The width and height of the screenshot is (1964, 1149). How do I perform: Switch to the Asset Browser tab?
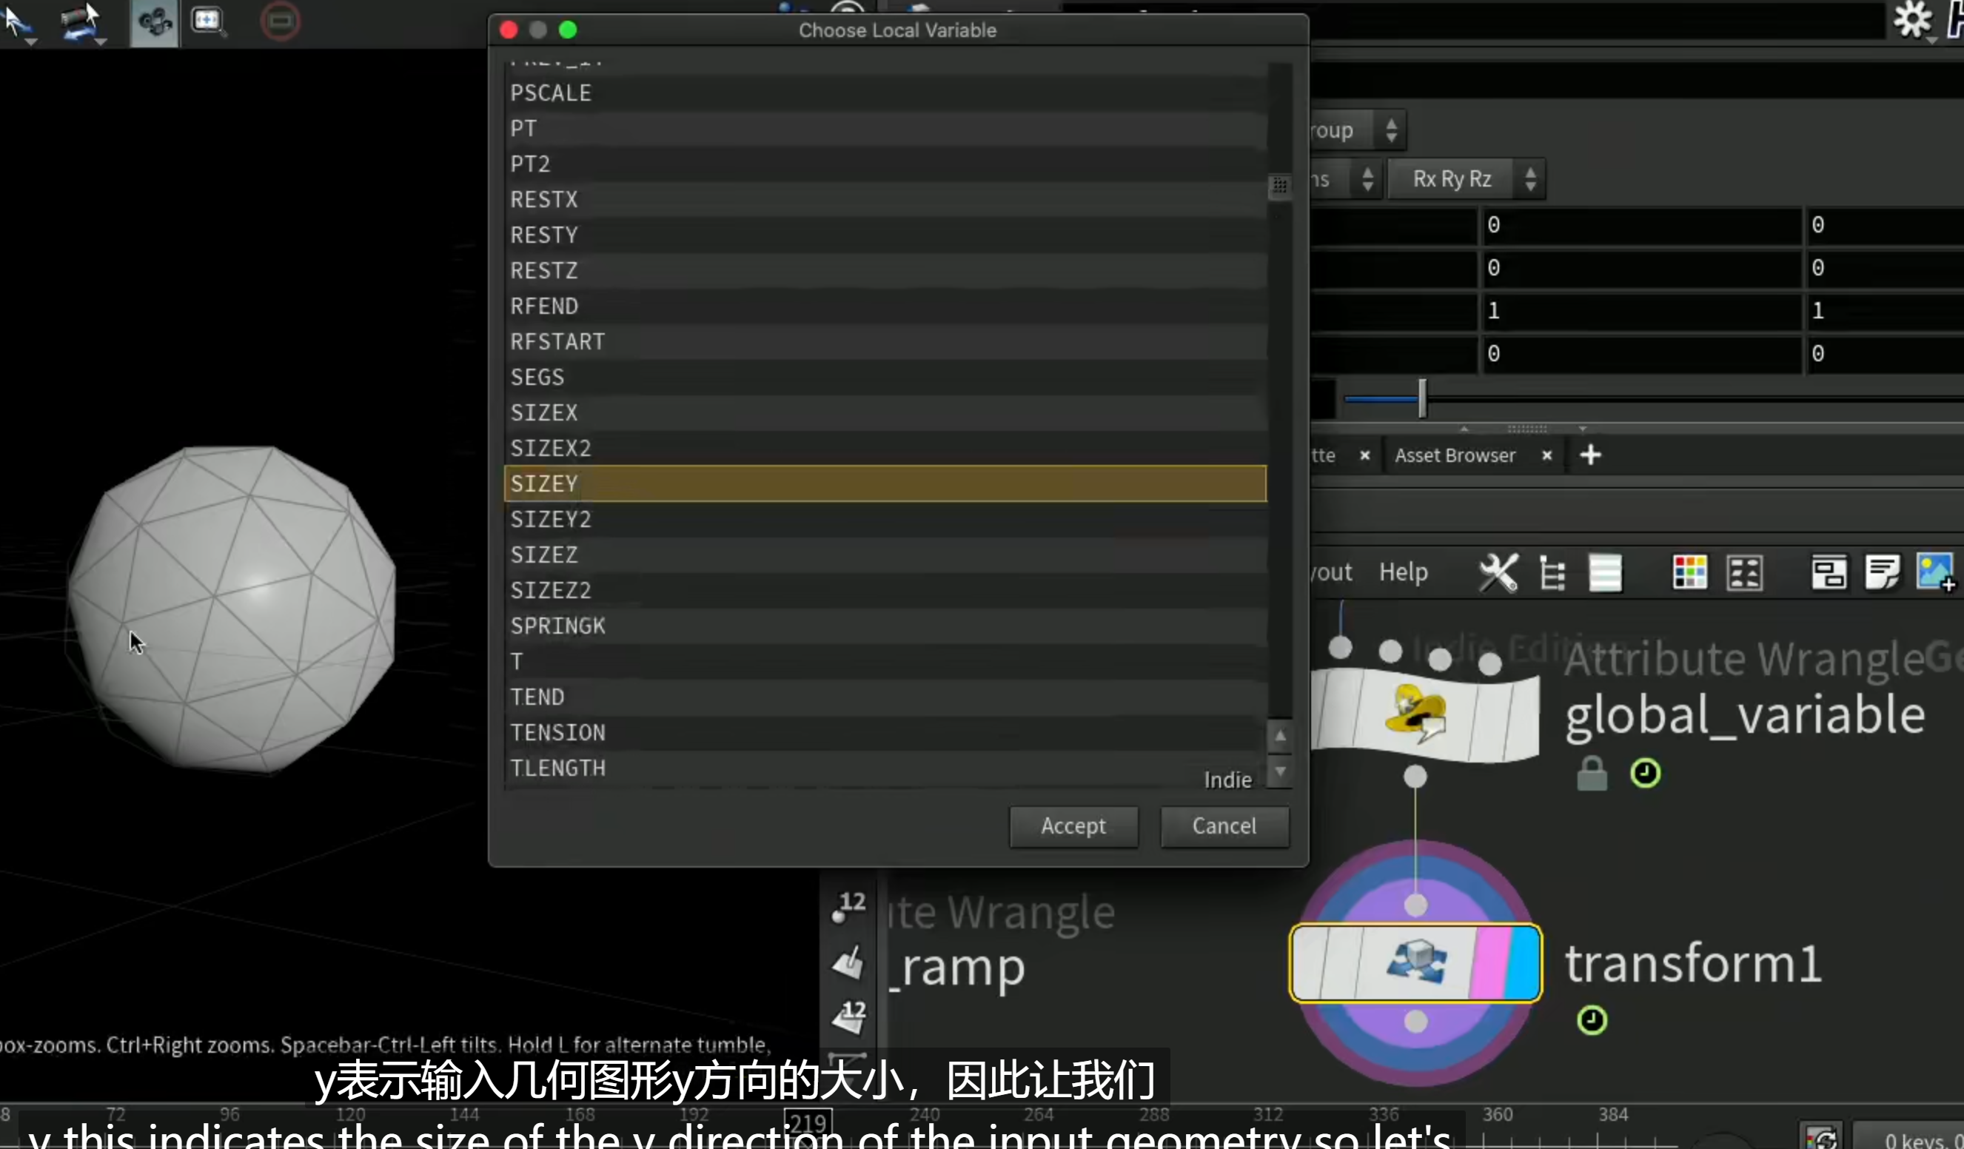click(1454, 455)
